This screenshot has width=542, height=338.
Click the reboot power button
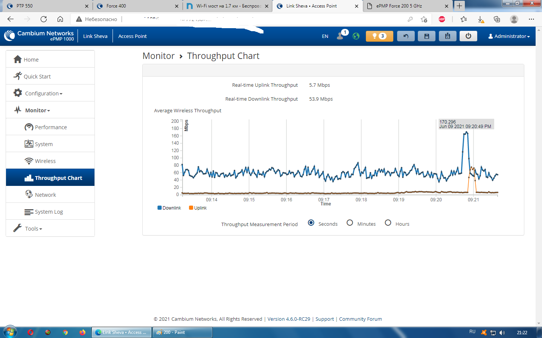coord(468,36)
